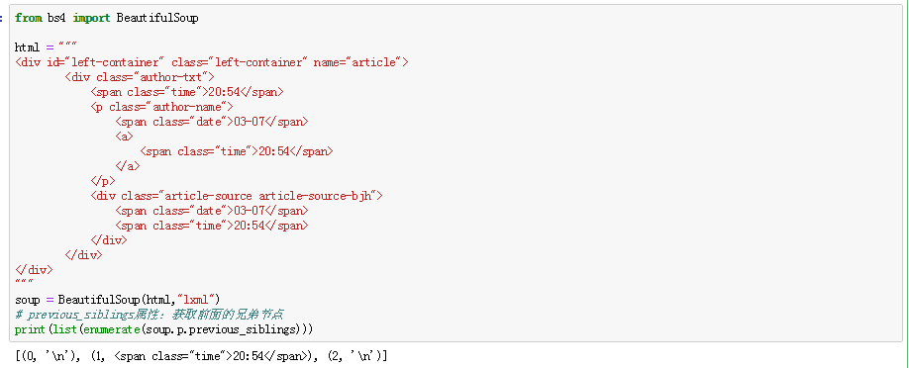Click the p class="author-name" opening tag

click(161, 107)
